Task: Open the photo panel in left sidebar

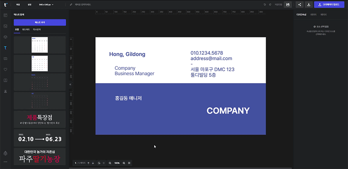Action: (x=5, y=26)
